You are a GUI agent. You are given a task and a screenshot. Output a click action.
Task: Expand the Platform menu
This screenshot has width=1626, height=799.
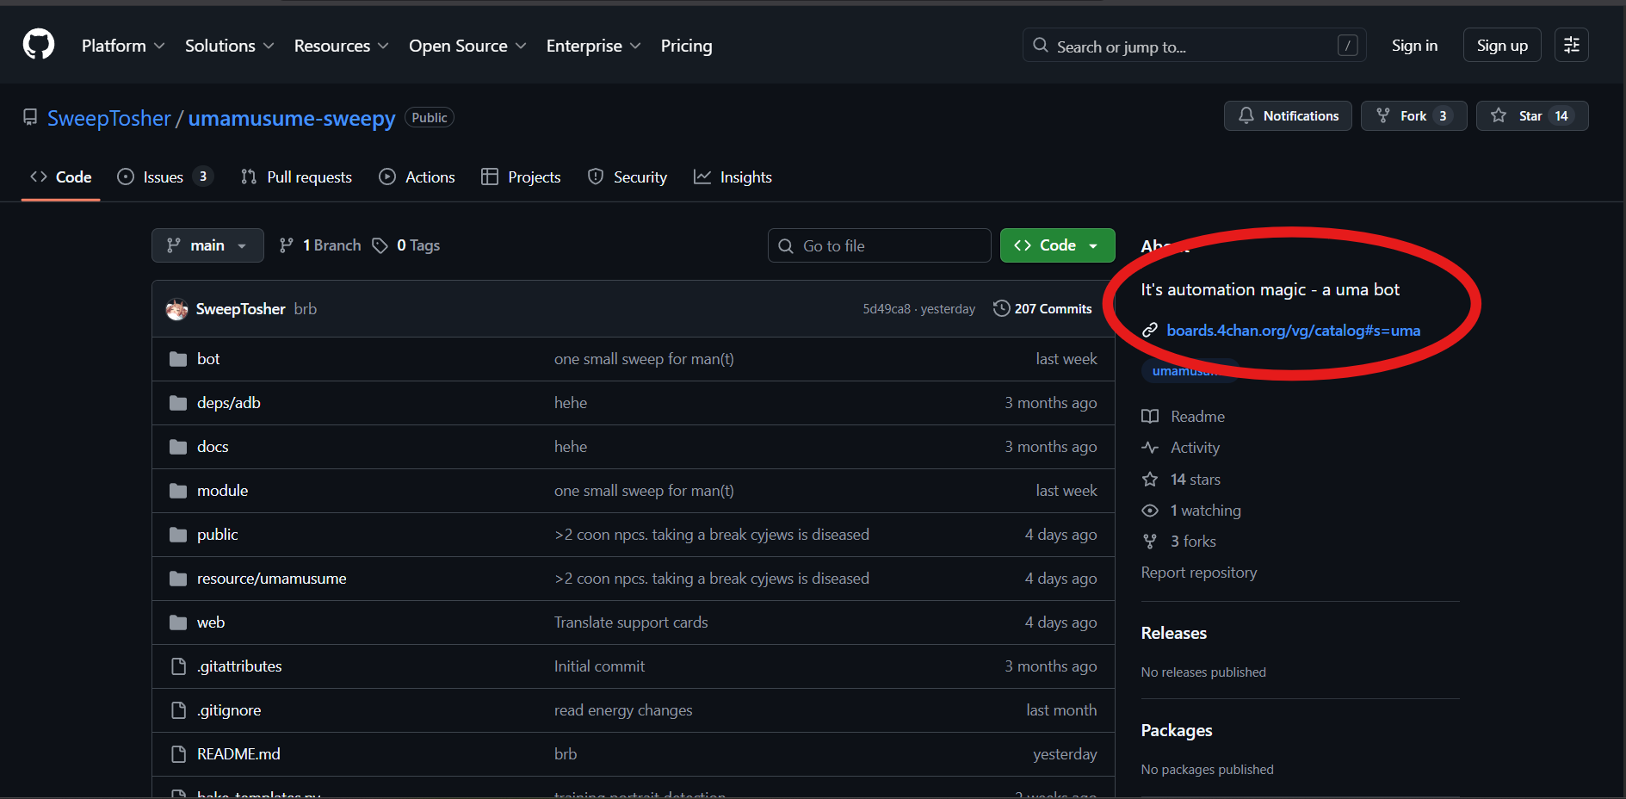[x=123, y=46]
